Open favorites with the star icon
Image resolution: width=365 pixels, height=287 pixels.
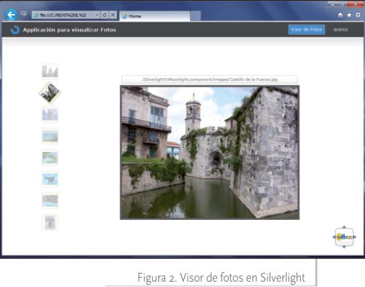point(349,15)
